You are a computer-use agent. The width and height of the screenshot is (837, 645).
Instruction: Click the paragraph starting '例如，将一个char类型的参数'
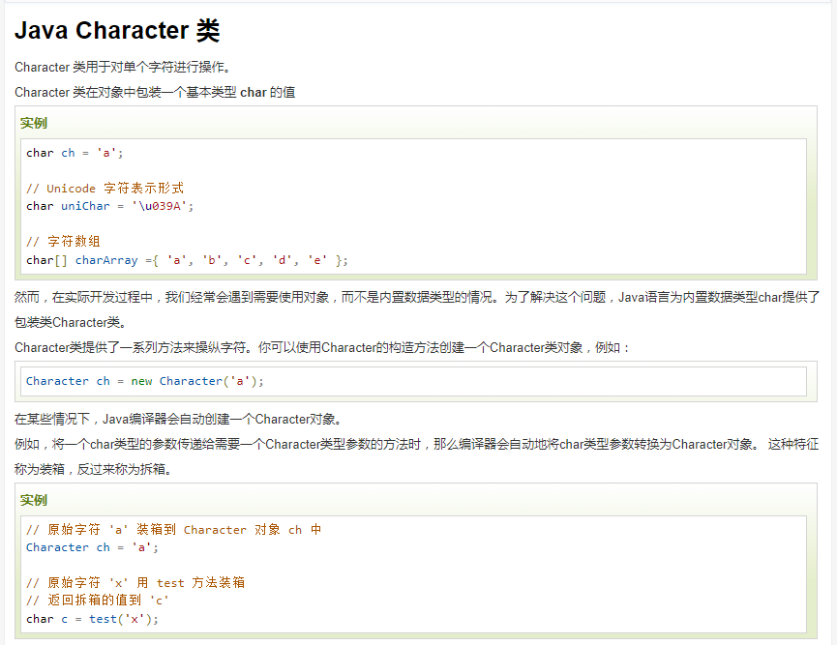tap(416, 445)
